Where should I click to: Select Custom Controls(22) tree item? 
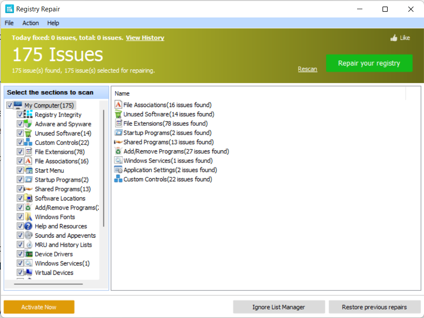[62, 142]
